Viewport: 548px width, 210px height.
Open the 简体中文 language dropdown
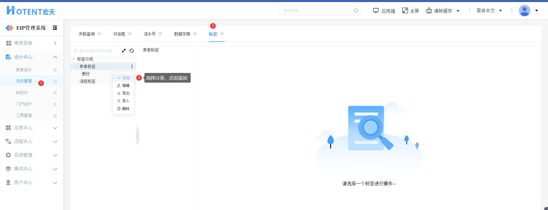coord(489,11)
